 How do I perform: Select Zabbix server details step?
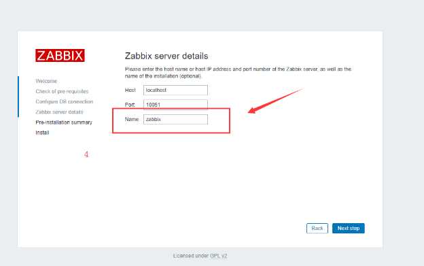(60, 112)
